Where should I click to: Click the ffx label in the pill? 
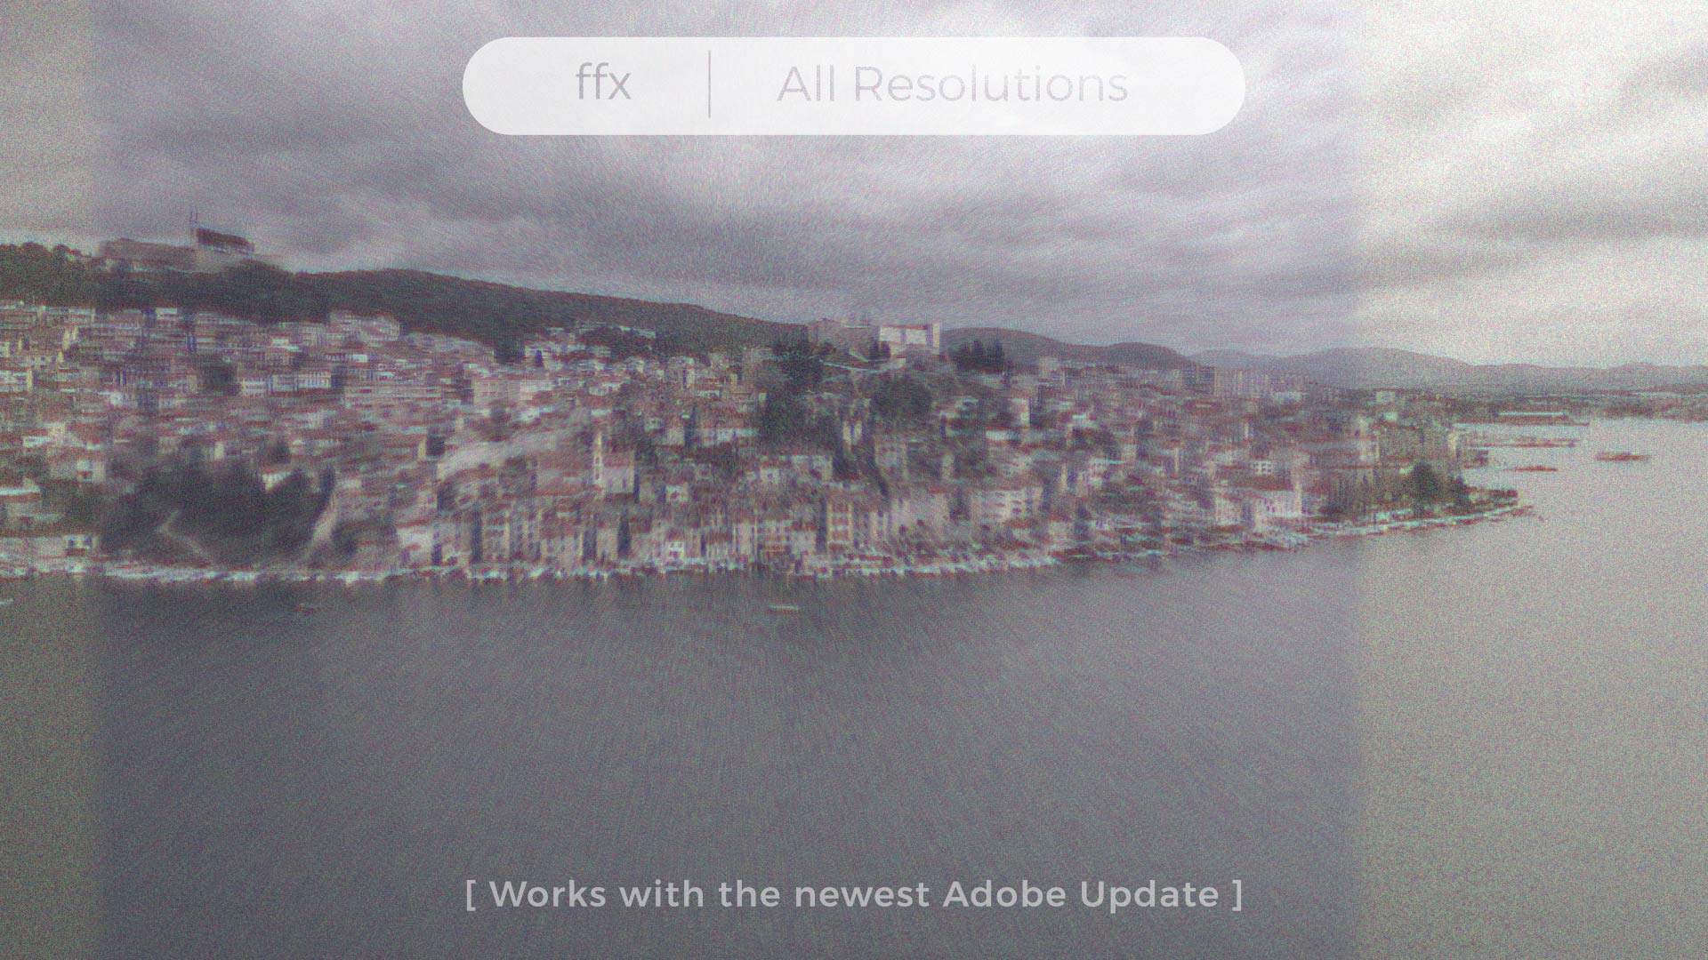click(603, 84)
